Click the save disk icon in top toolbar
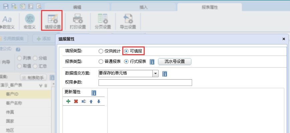This screenshot has width=290, height=133. pos(6,6)
